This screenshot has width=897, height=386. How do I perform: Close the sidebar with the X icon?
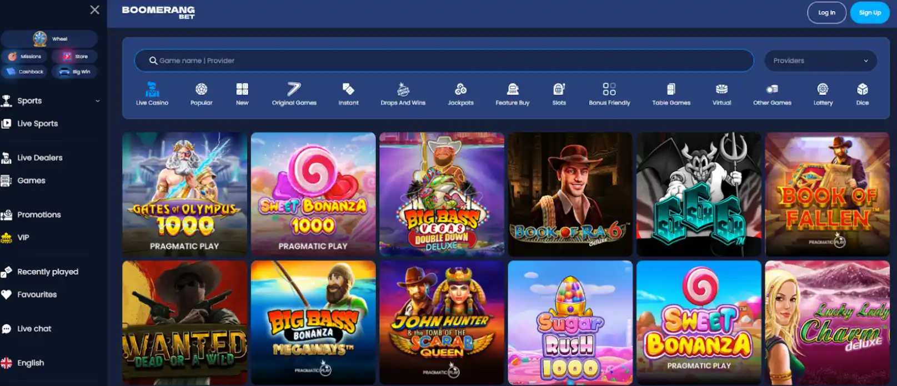[95, 10]
